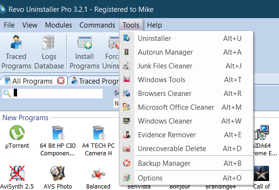The height and width of the screenshot is (190, 279).
Task: Open Evidence Remover from Tools menu
Action: [x=186, y=134]
